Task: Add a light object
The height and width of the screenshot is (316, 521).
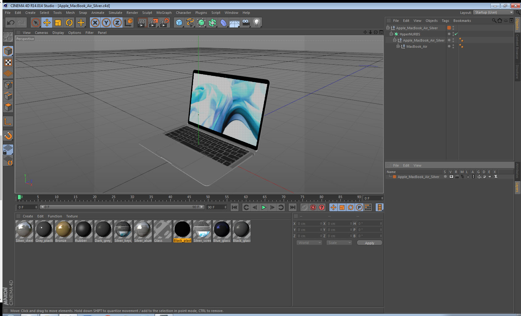Action: point(257,22)
